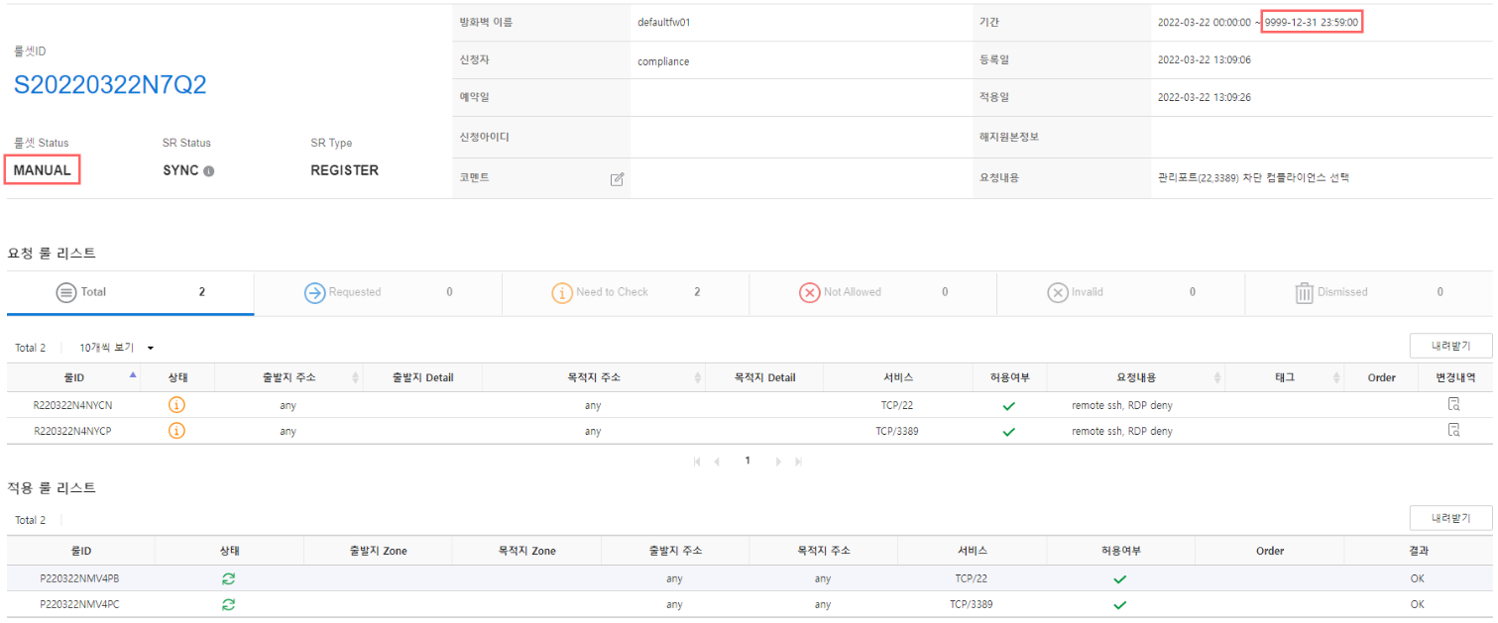
Task: Click orange status icon for R220322N4NYCP
Action: [x=176, y=430]
